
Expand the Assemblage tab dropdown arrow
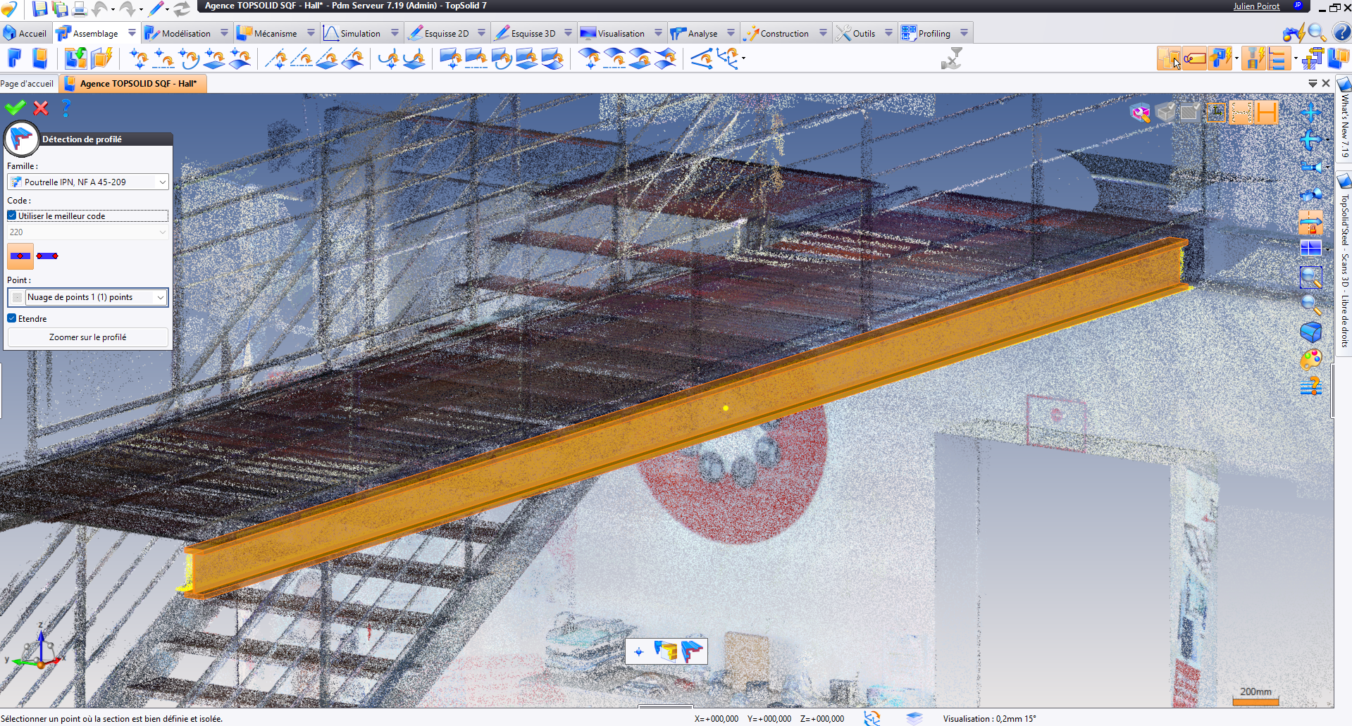132,33
